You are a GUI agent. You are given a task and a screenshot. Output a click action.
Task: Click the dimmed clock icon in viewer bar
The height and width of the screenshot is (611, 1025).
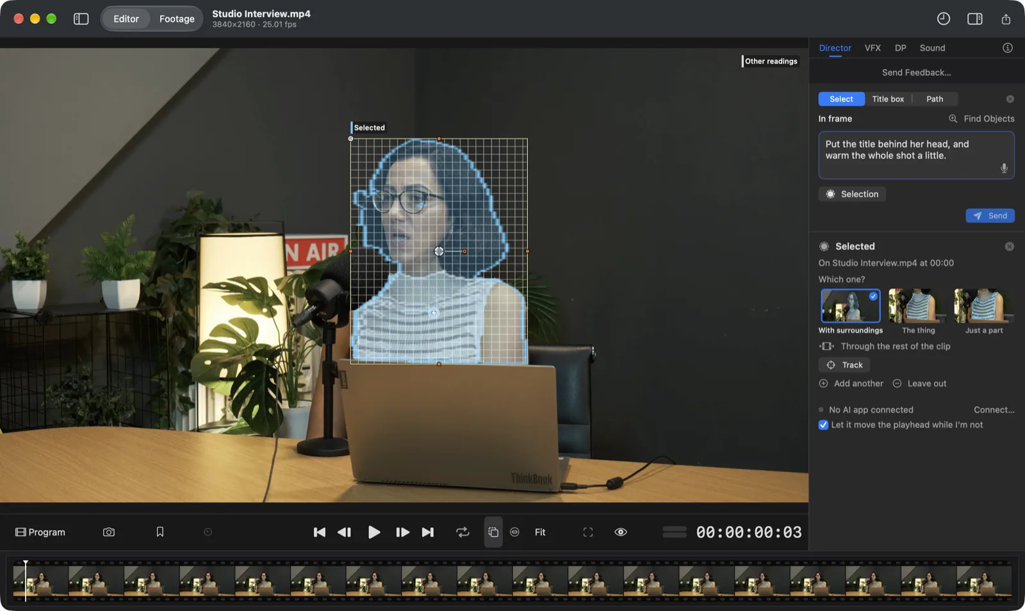click(x=208, y=532)
